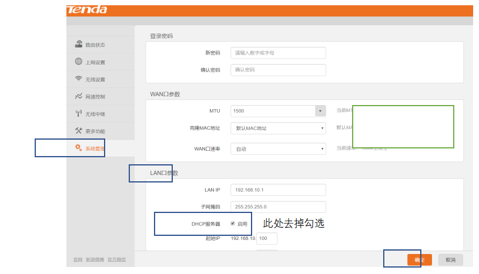Click the LAN IP address field
The width and height of the screenshot is (479, 274).
(277, 190)
